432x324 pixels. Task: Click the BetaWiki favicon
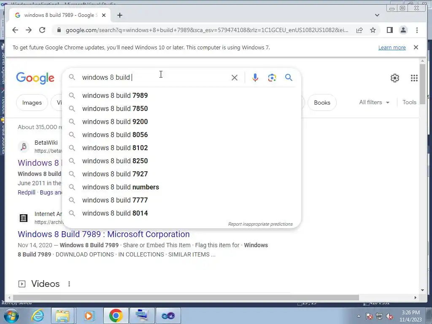point(24,146)
